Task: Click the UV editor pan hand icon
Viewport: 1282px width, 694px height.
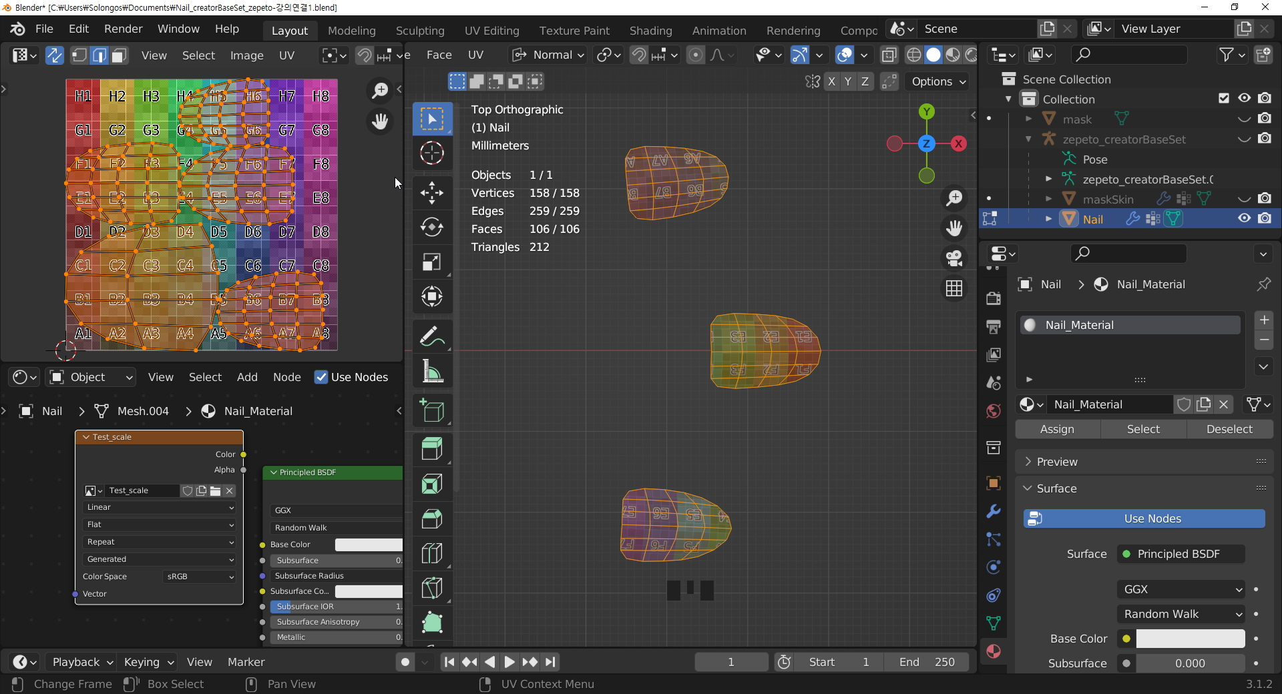Action: click(x=380, y=121)
